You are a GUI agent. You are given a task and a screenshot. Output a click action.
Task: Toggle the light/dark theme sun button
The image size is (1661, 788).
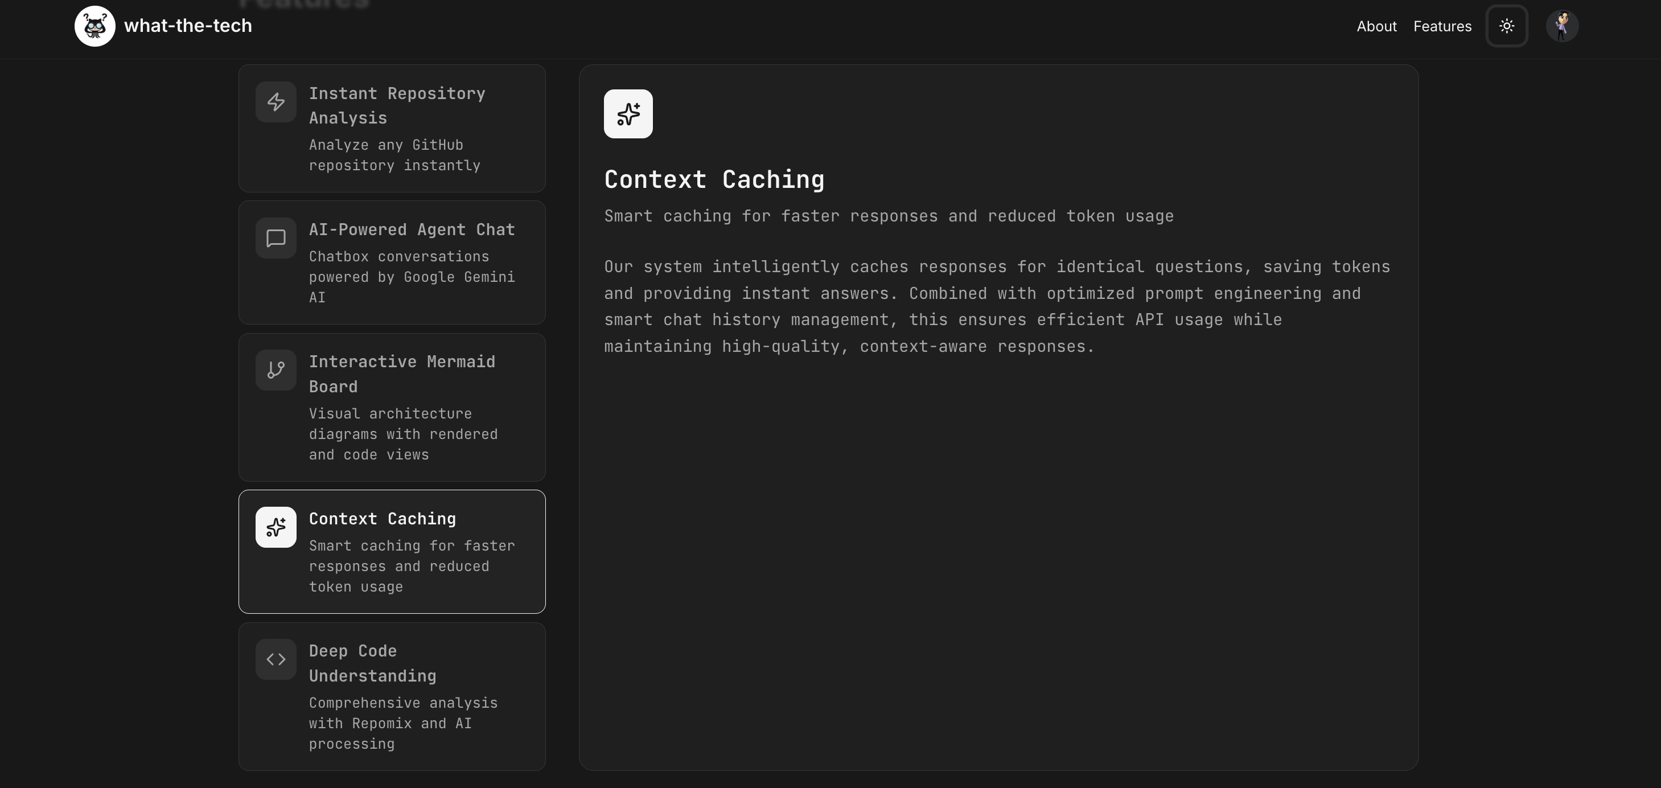[1506, 26]
